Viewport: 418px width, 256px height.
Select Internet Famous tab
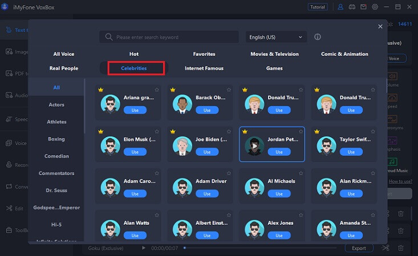click(204, 68)
